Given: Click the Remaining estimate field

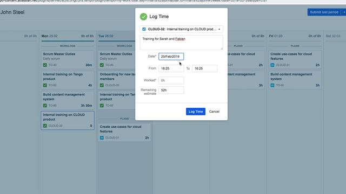Looking at the screenshot, I should [x=171, y=90].
